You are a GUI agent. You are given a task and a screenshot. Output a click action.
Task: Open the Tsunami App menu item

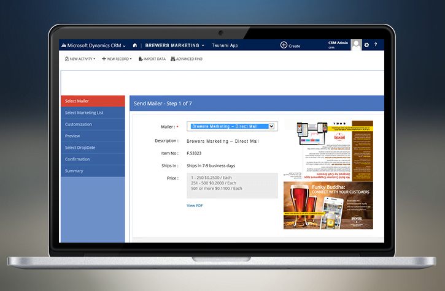click(x=225, y=45)
